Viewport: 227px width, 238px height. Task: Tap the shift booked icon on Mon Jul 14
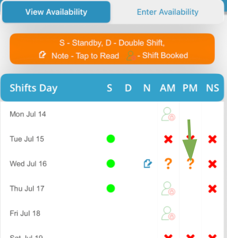tap(168, 114)
